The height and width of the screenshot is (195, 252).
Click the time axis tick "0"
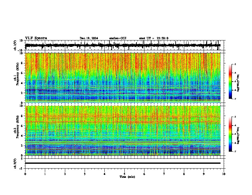pyautogui.click(x=25, y=174)
